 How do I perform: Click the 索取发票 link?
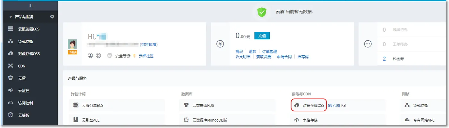(263, 57)
